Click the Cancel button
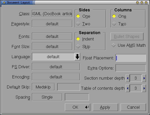This screenshot has width=150, height=115. click(x=133, y=107)
